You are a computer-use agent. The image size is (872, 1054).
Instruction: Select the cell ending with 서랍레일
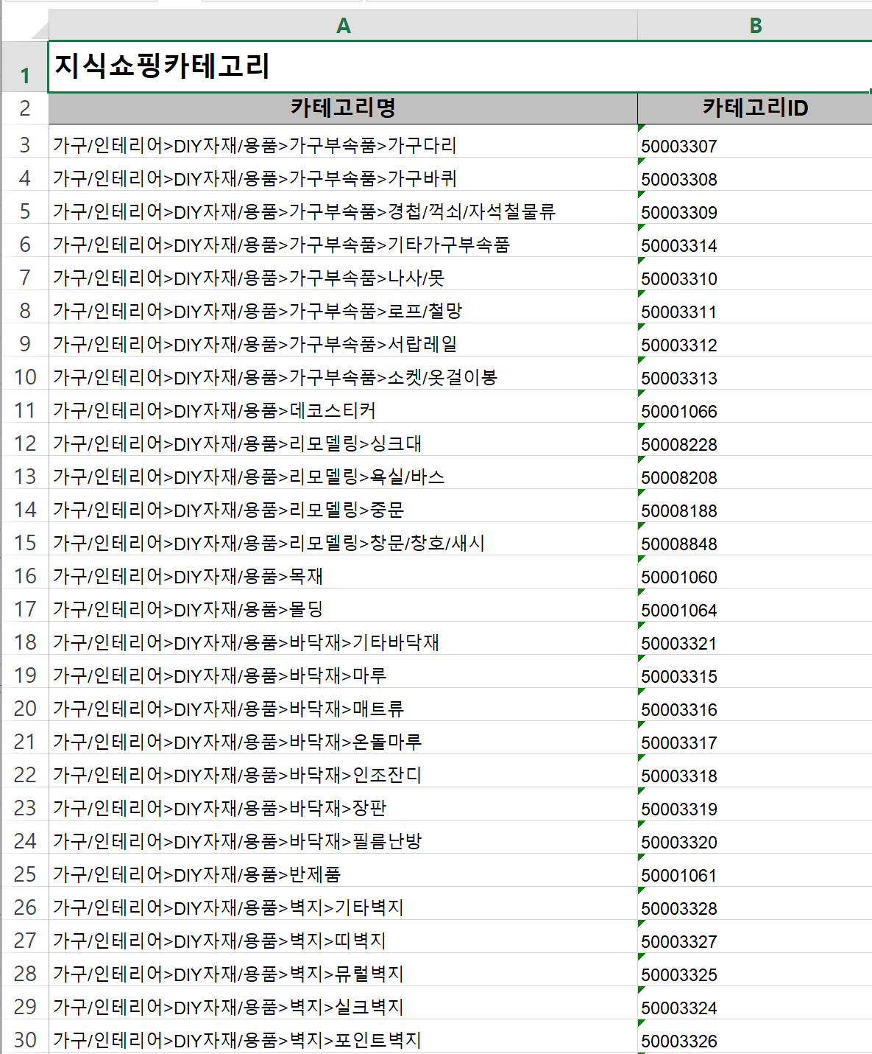coord(343,340)
